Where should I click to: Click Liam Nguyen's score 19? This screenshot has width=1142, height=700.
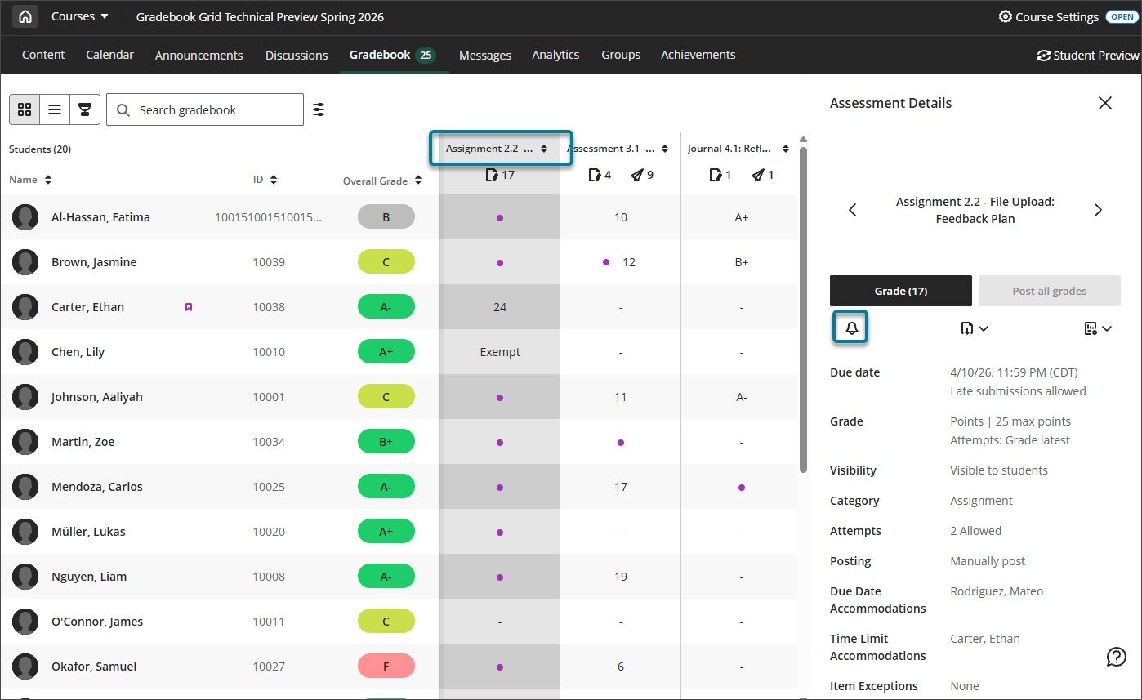click(621, 577)
